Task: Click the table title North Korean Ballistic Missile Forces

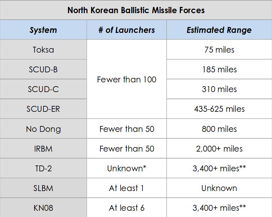Action: point(136,10)
